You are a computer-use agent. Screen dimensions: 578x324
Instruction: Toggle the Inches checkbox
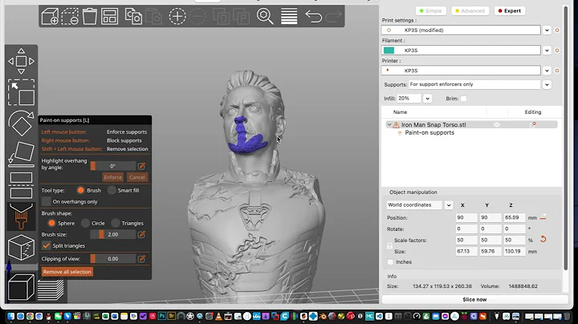390,261
